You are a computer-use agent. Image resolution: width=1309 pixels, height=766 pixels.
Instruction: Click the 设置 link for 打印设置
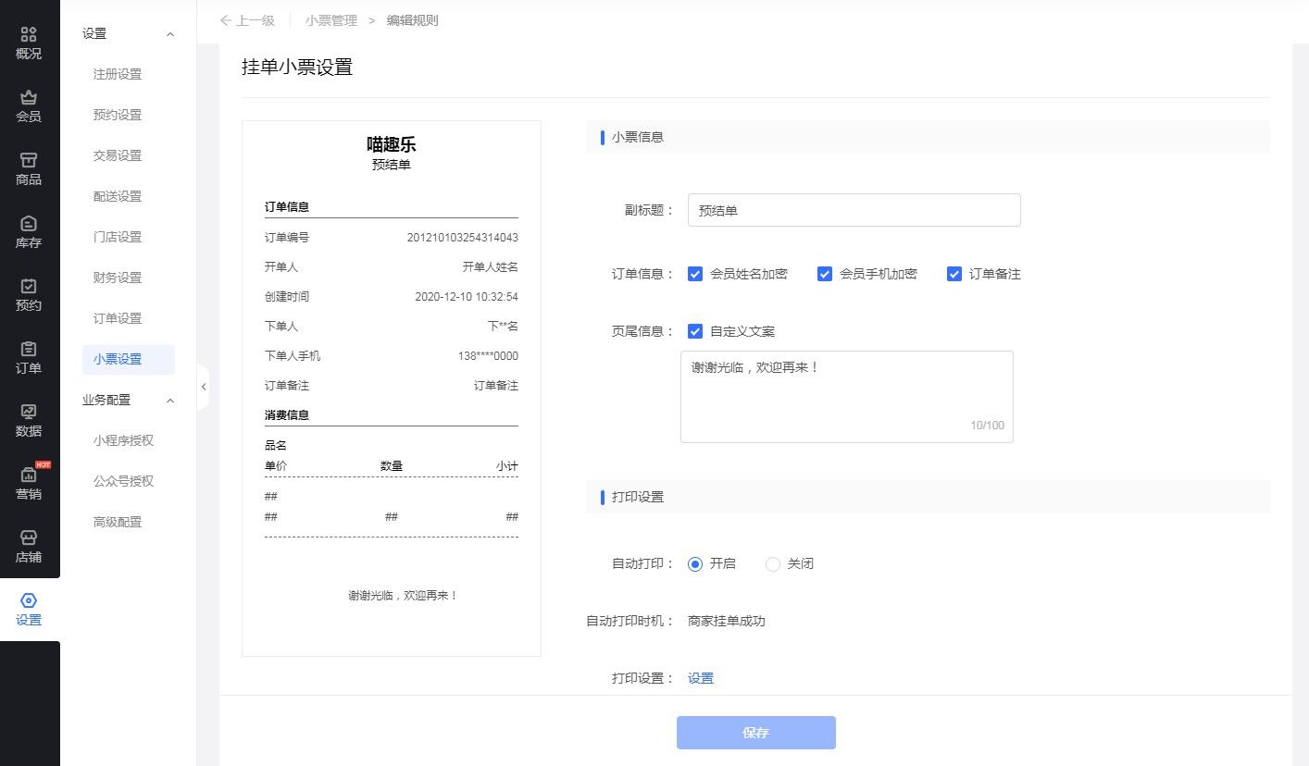point(701,678)
